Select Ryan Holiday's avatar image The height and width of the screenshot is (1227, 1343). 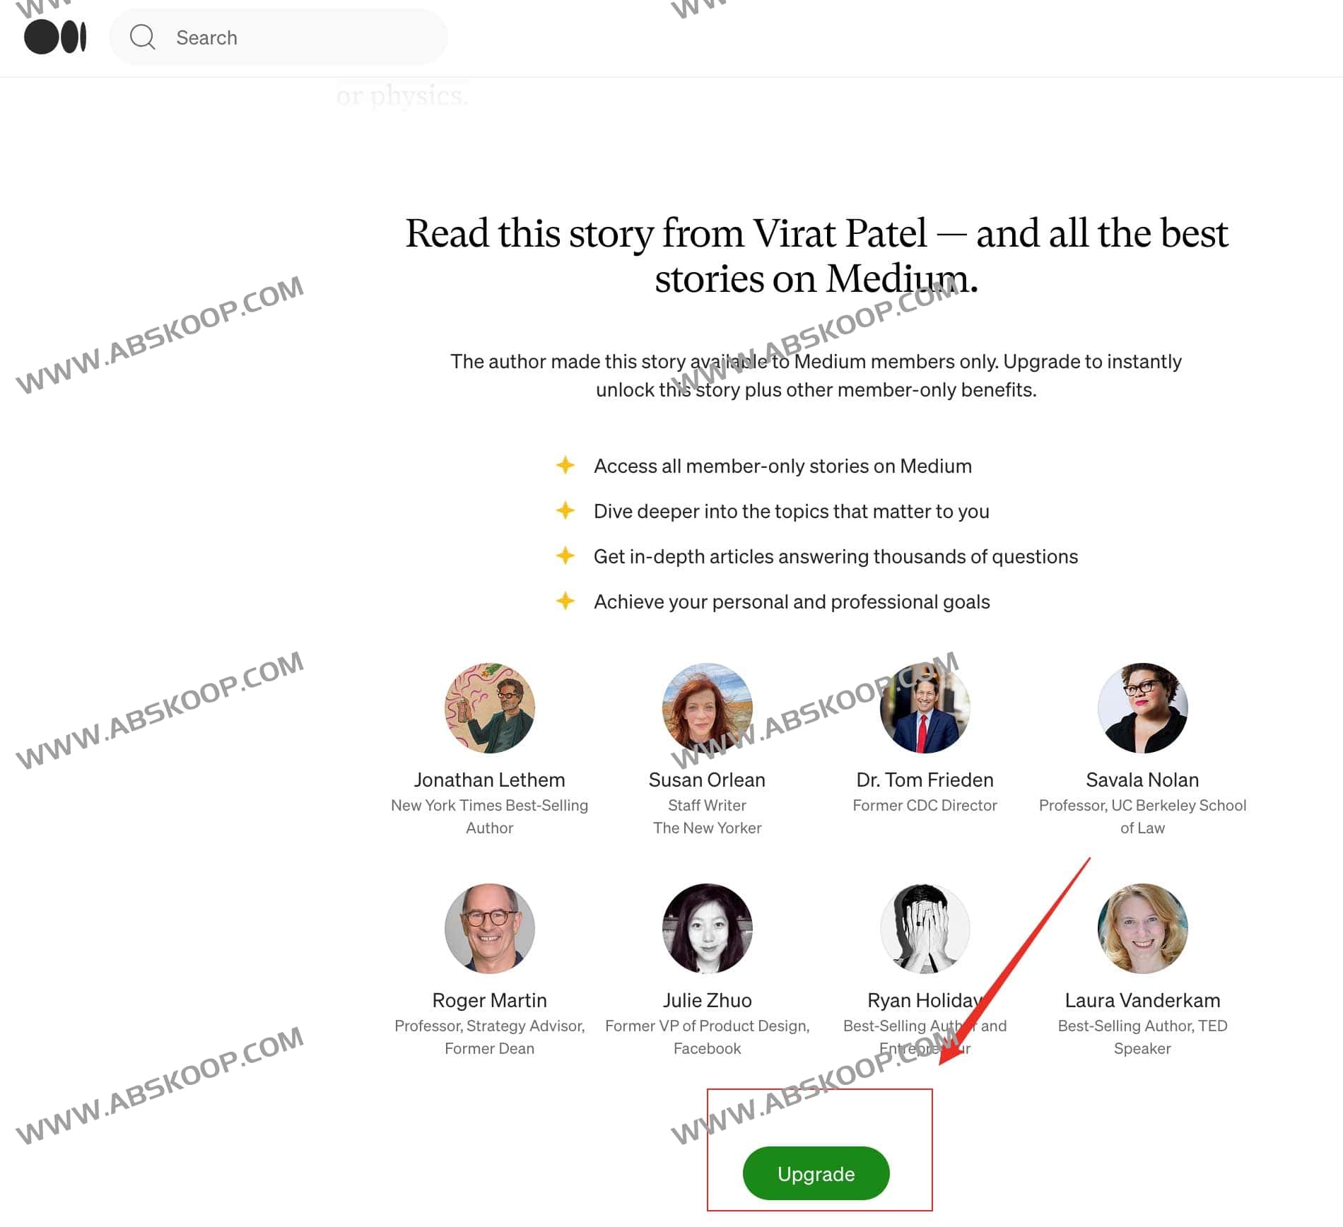click(x=925, y=928)
